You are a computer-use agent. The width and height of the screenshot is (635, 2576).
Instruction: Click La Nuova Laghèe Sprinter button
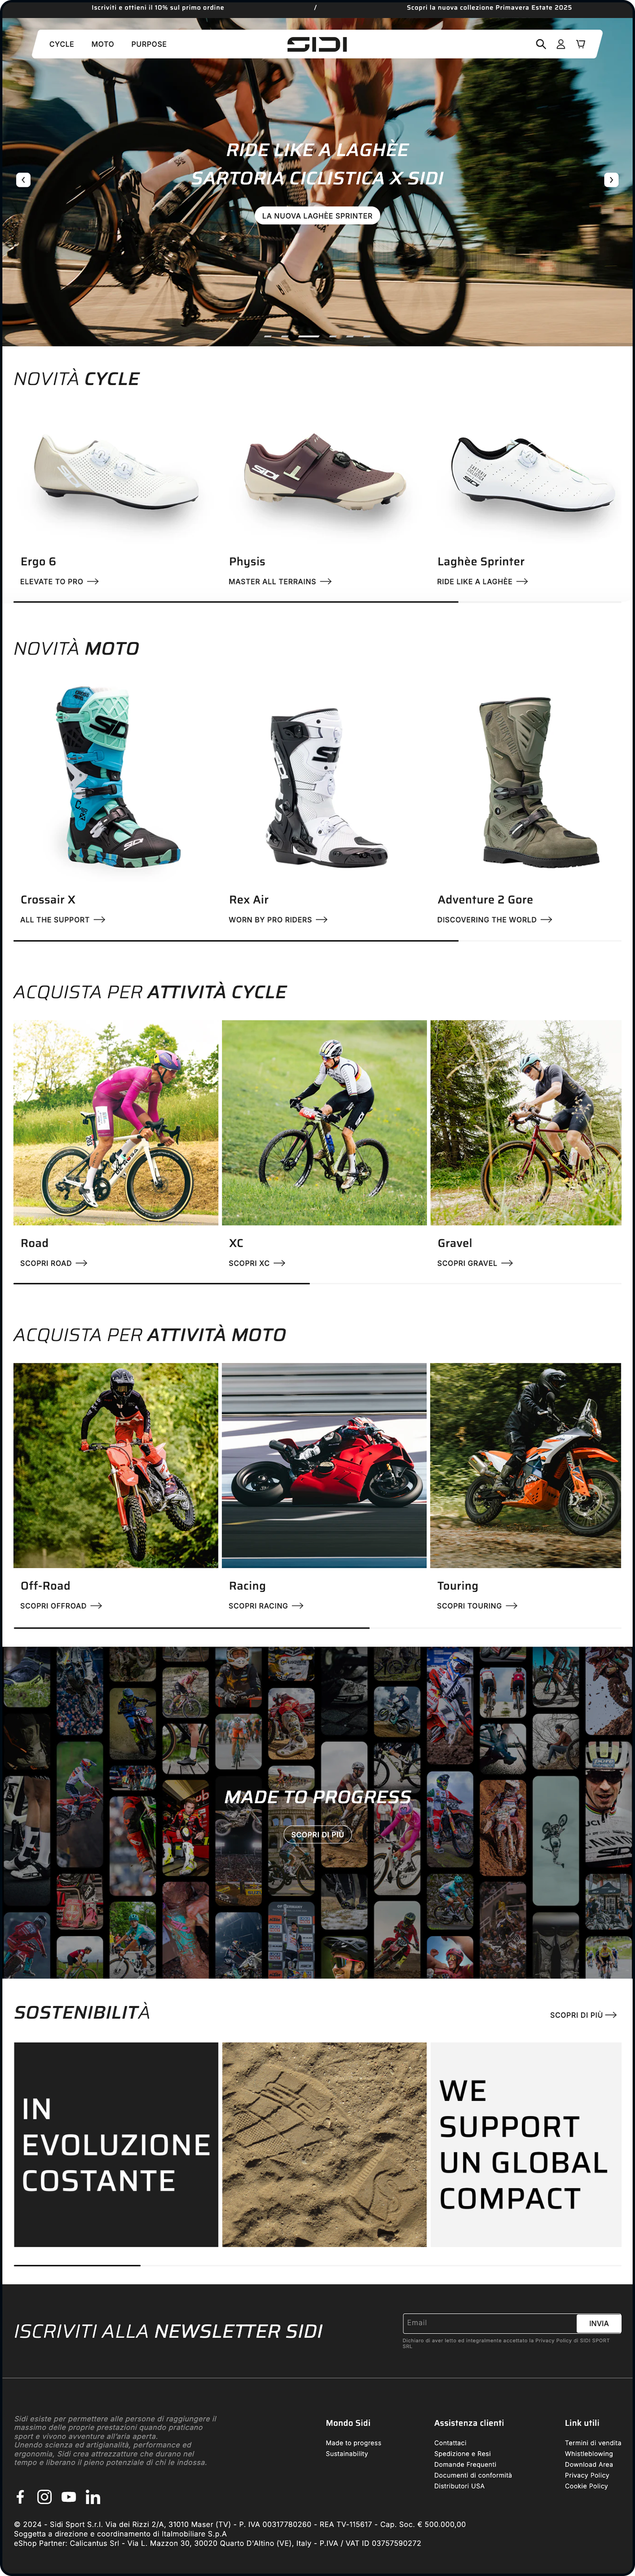(317, 215)
